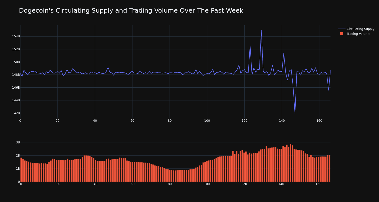The image size is (379, 202).
Task: Click the tallest trading volume bar
Action: [291, 163]
